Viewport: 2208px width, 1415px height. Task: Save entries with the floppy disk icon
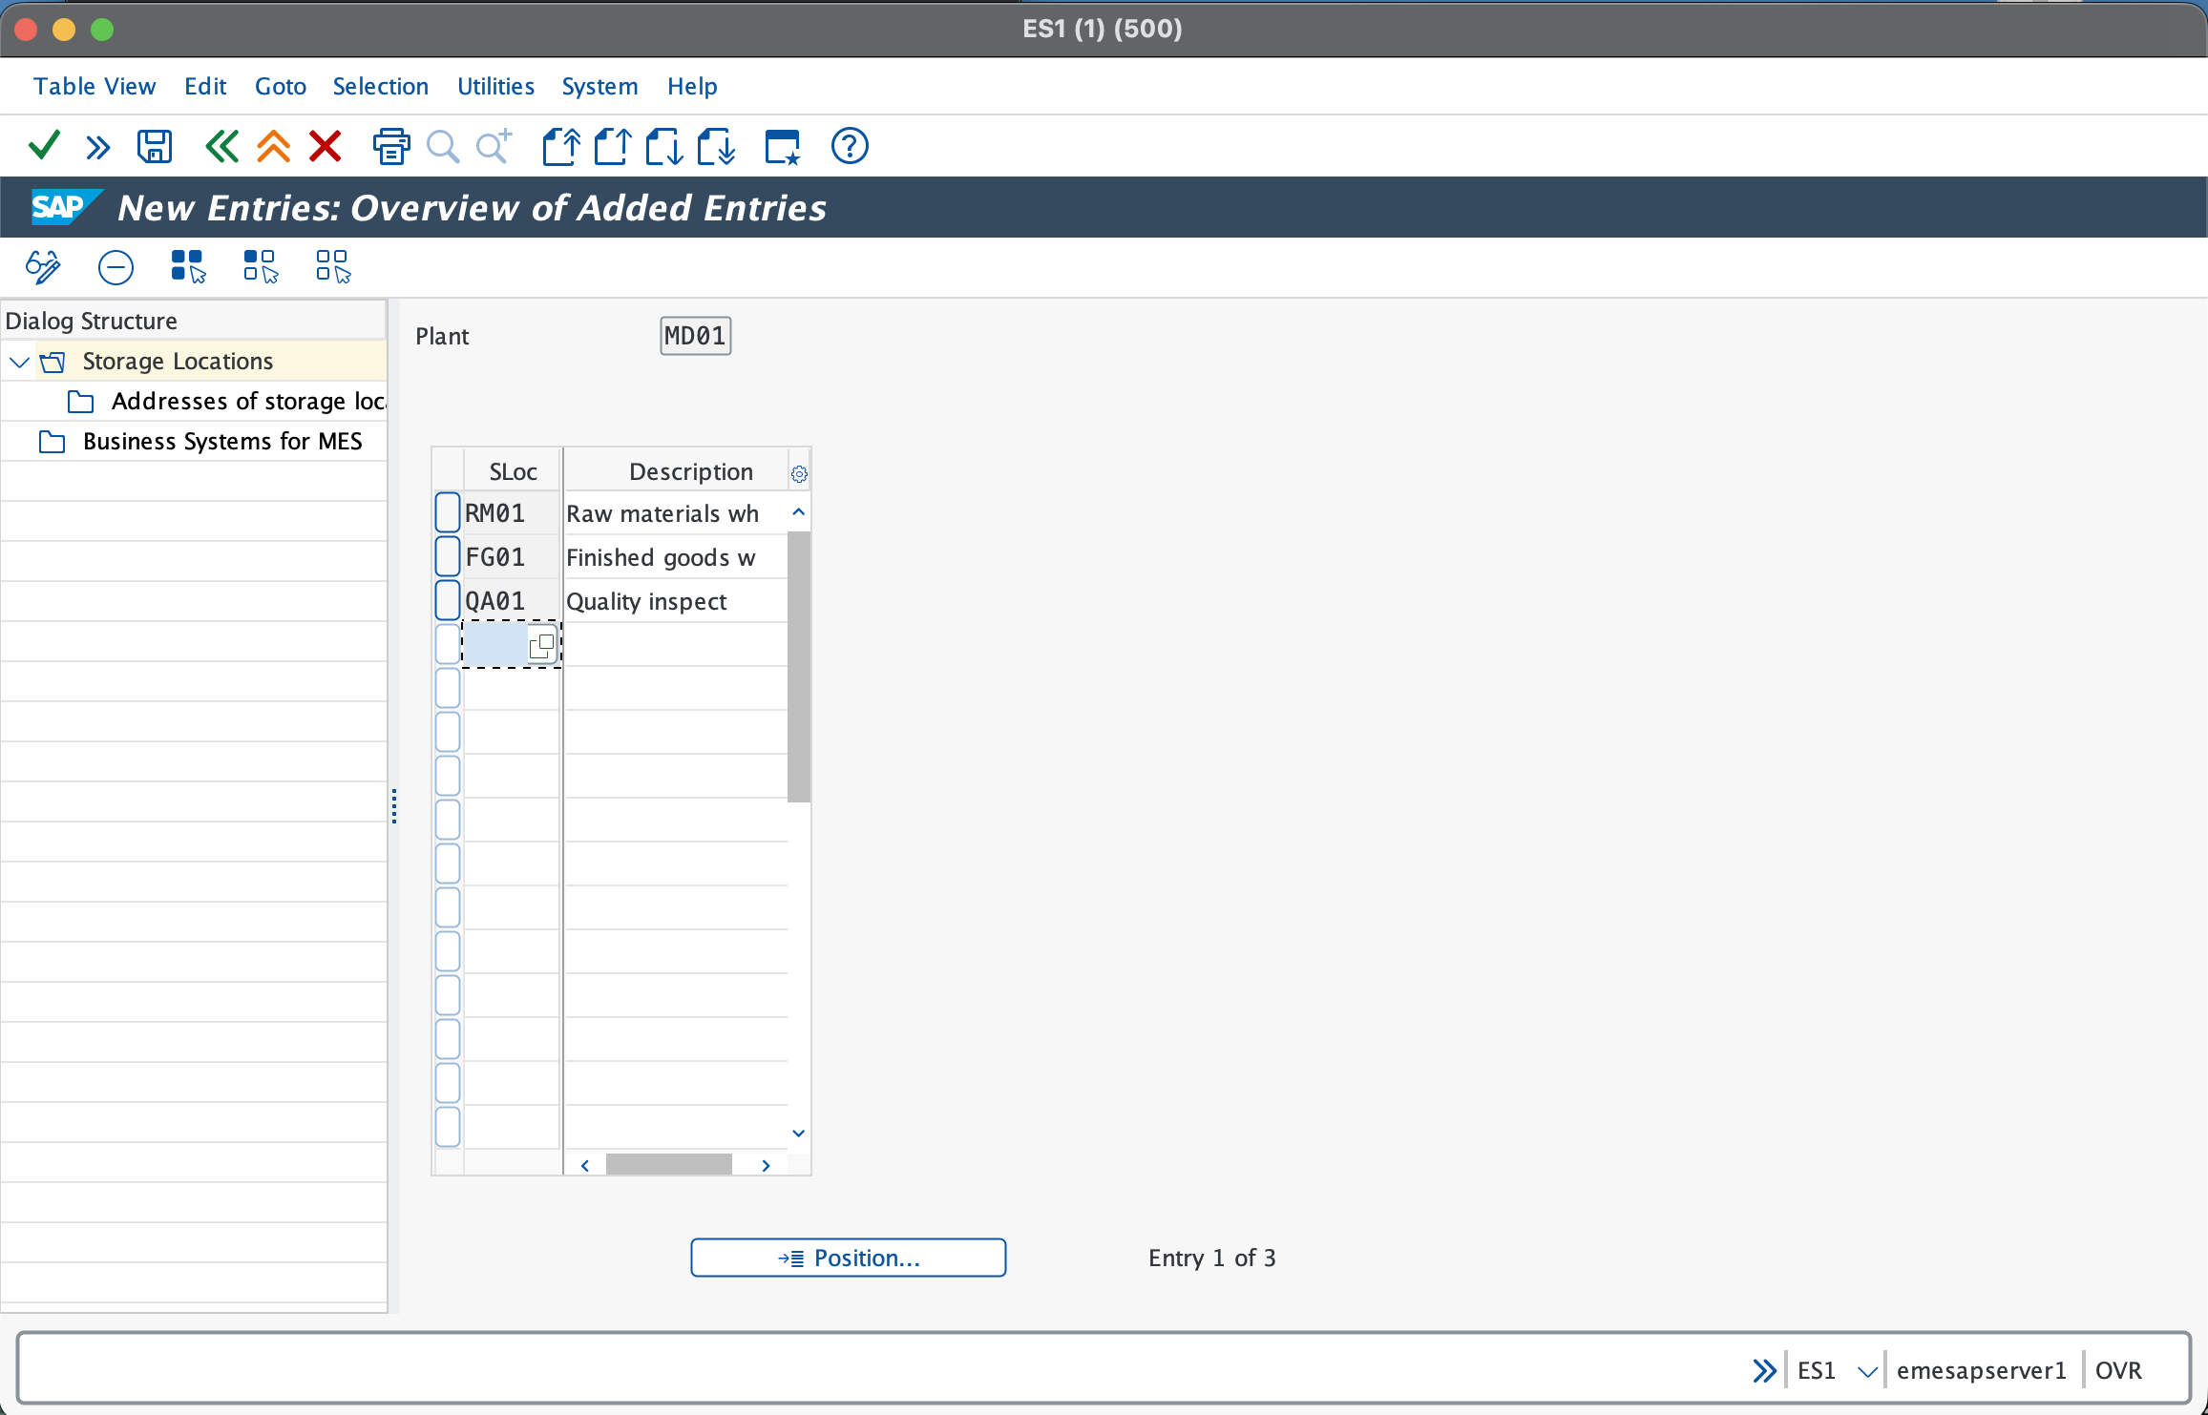tap(155, 147)
